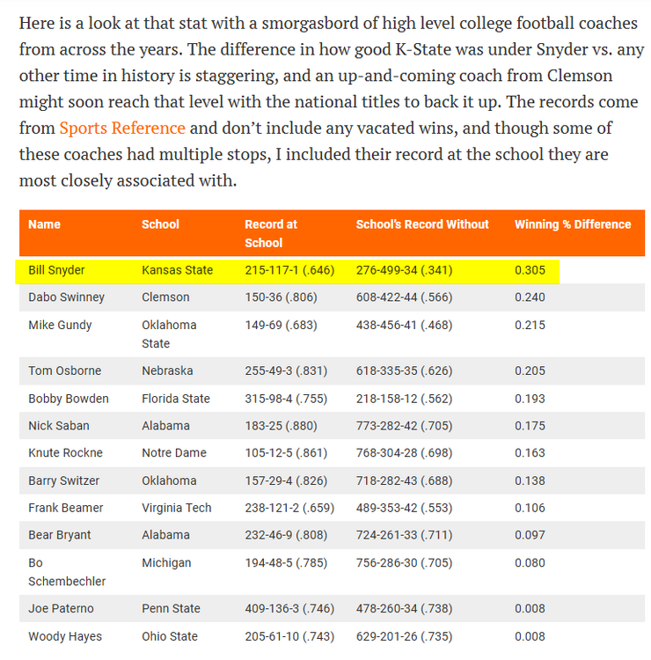Select the Bill Snyder name cell
This screenshot has height=660, width=651.
[x=56, y=270]
